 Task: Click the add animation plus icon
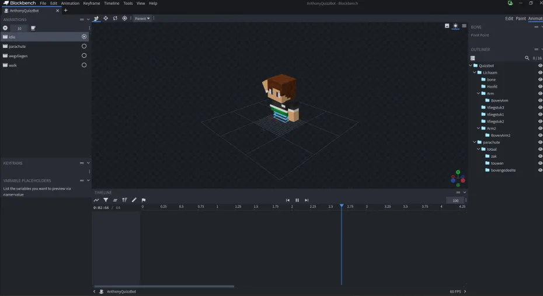coord(5,28)
